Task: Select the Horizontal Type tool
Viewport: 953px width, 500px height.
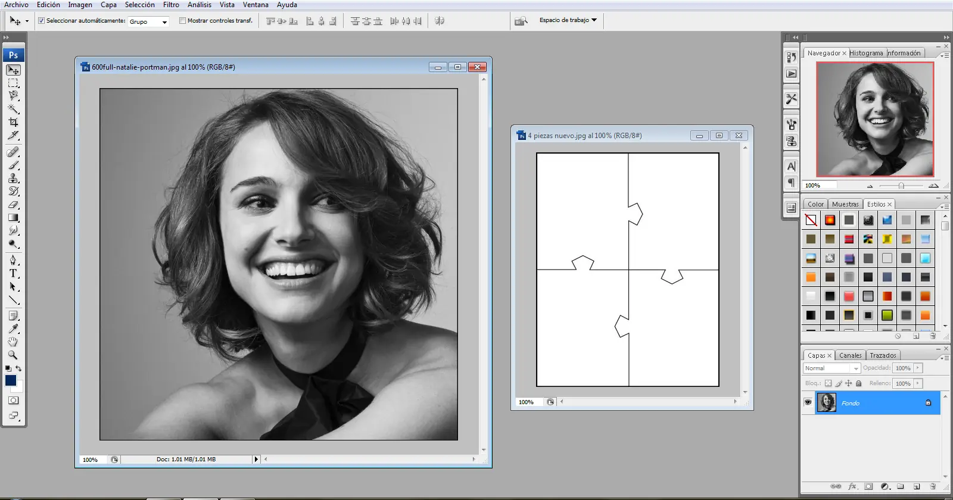Action: point(13,273)
